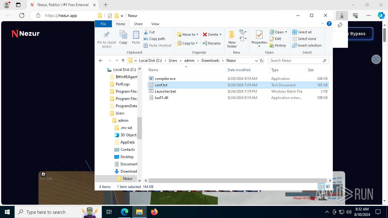Click Copy path in Clipboard group

tap(154, 39)
